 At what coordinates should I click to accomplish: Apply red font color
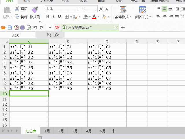[x=94, y=17]
